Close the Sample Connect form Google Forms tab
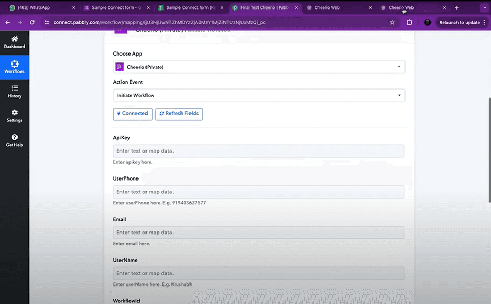This screenshot has height=304, width=491. [x=148, y=8]
